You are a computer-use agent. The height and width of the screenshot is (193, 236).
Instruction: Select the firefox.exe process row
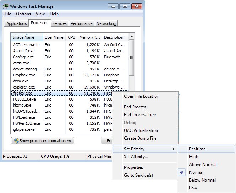[61, 93]
